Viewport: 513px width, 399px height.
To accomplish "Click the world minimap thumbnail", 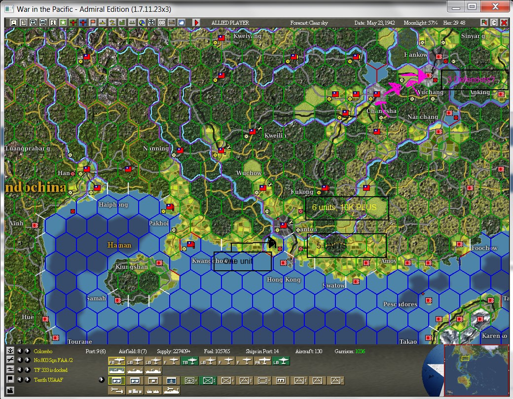I will (476, 370).
